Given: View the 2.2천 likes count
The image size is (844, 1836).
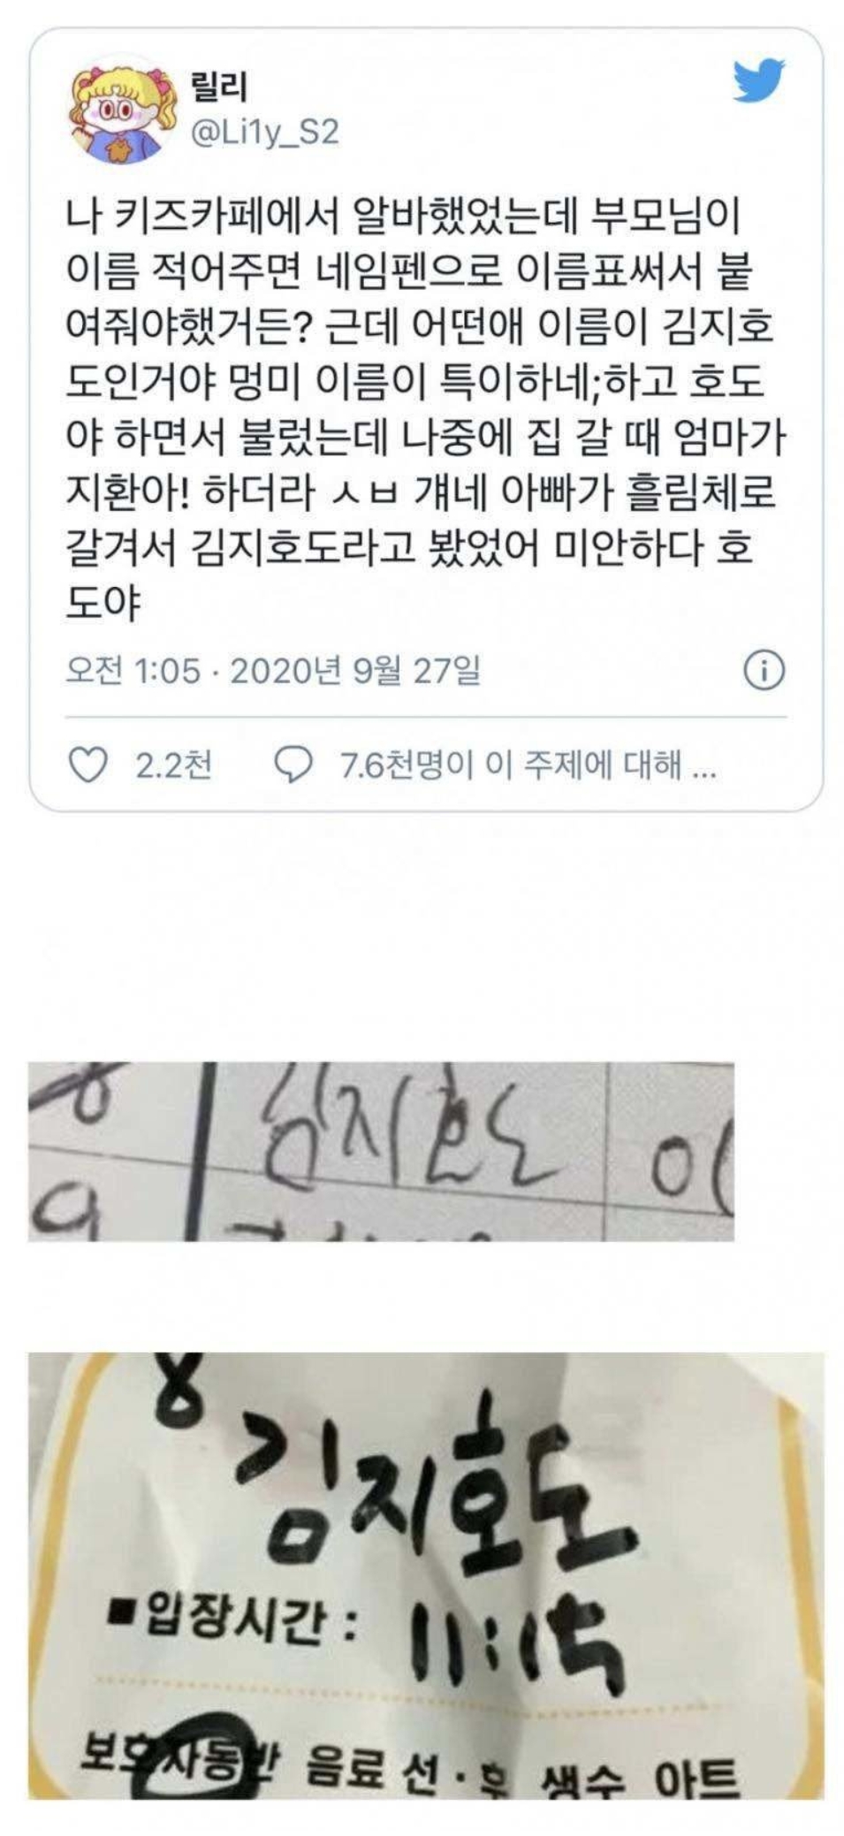Looking at the screenshot, I should coord(173,766).
